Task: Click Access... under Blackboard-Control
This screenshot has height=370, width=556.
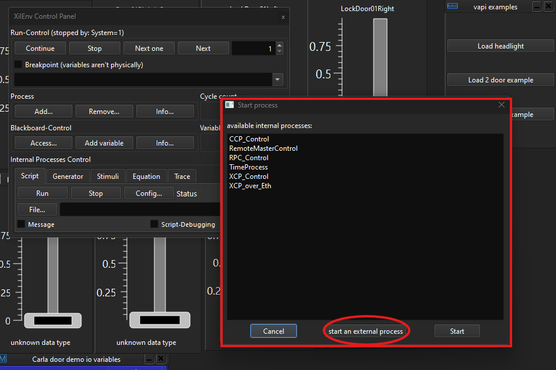Action: coord(43,143)
